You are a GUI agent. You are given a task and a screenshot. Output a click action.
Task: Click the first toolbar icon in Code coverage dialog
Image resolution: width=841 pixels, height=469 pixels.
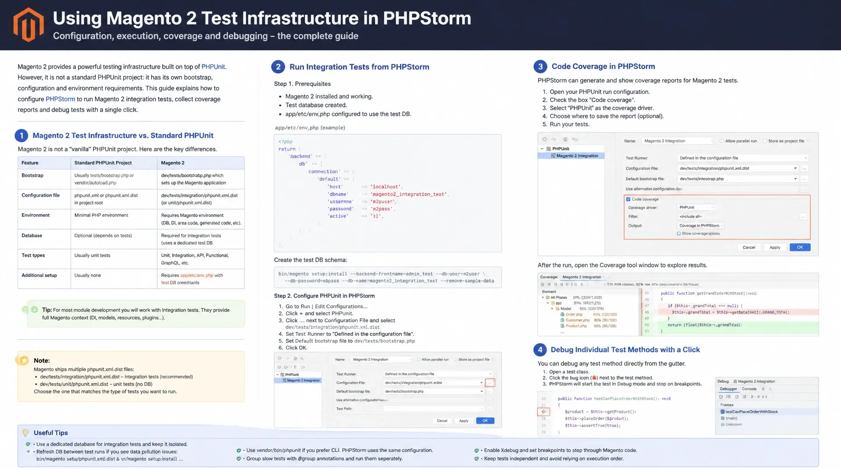[x=545, y=139]
